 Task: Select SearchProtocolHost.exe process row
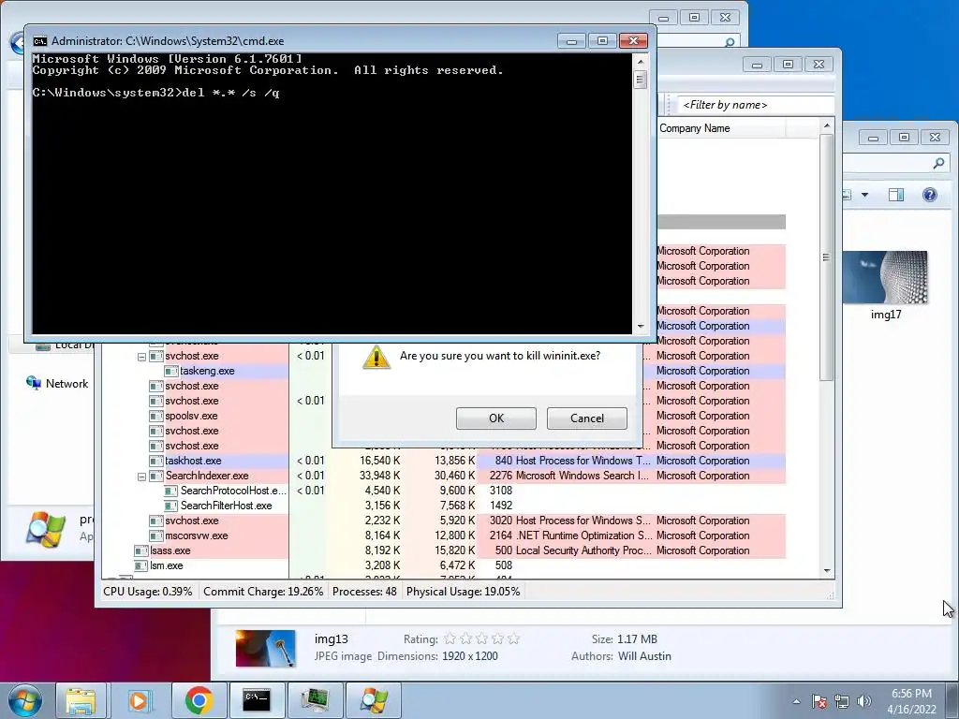[233, 491]
